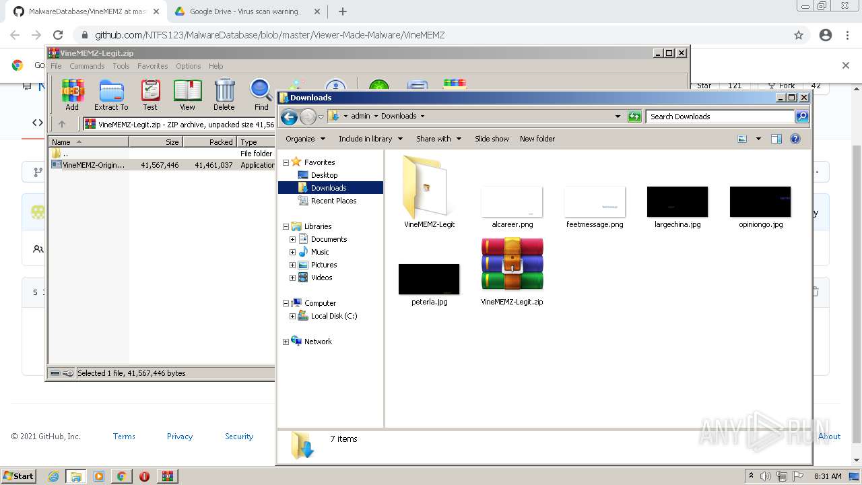Screen dimensions: 862x485
Task: Switch to the Google Drive Virus scan tab
Action: [x=244, y=11]
